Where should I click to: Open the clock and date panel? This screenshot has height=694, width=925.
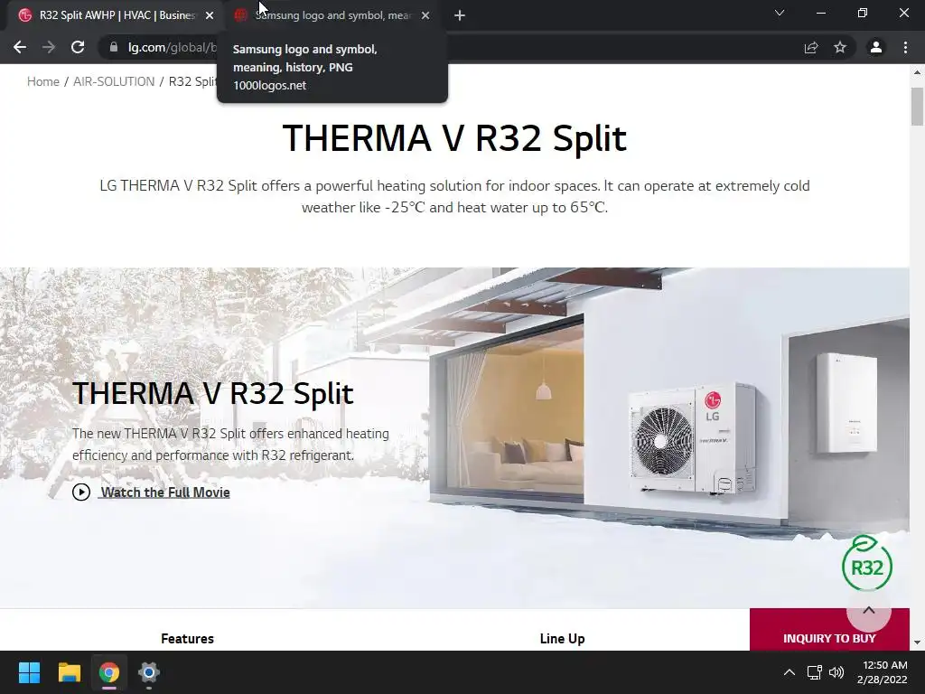pos(883,672)
